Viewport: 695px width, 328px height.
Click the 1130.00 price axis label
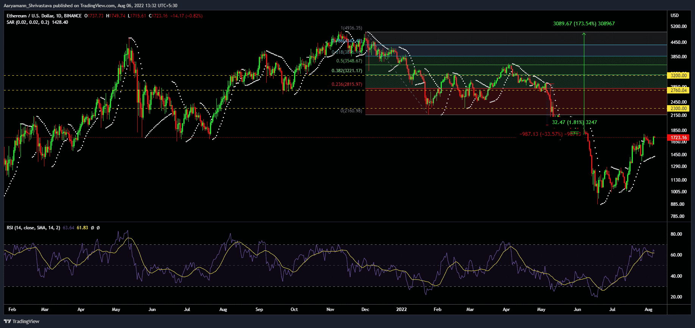(x=679, y=180)
